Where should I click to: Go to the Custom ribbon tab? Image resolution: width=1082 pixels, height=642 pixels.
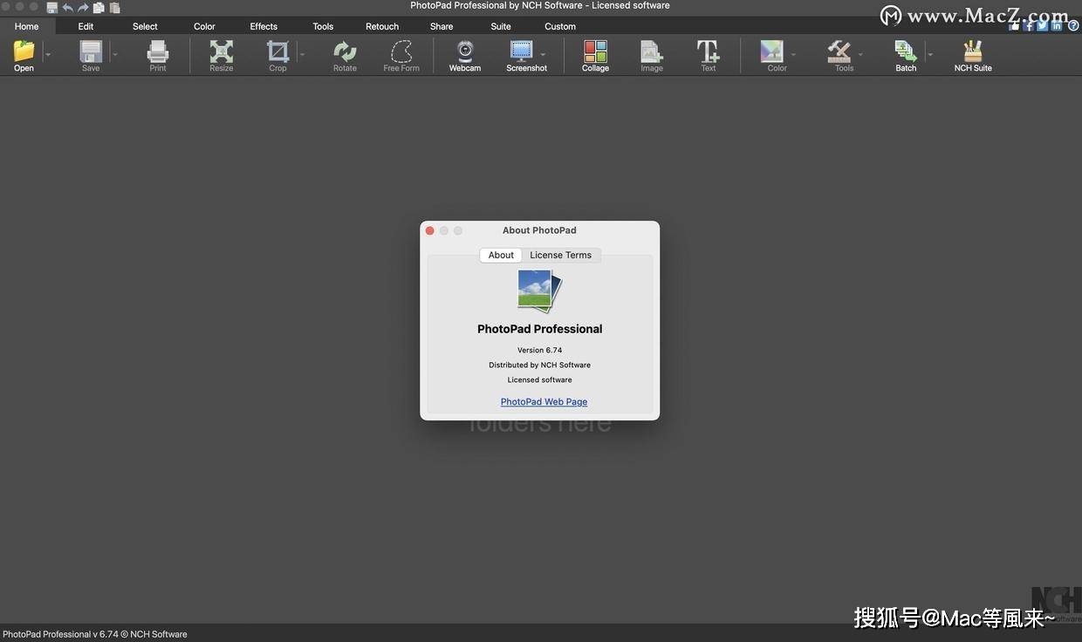(x=560, y=26)
